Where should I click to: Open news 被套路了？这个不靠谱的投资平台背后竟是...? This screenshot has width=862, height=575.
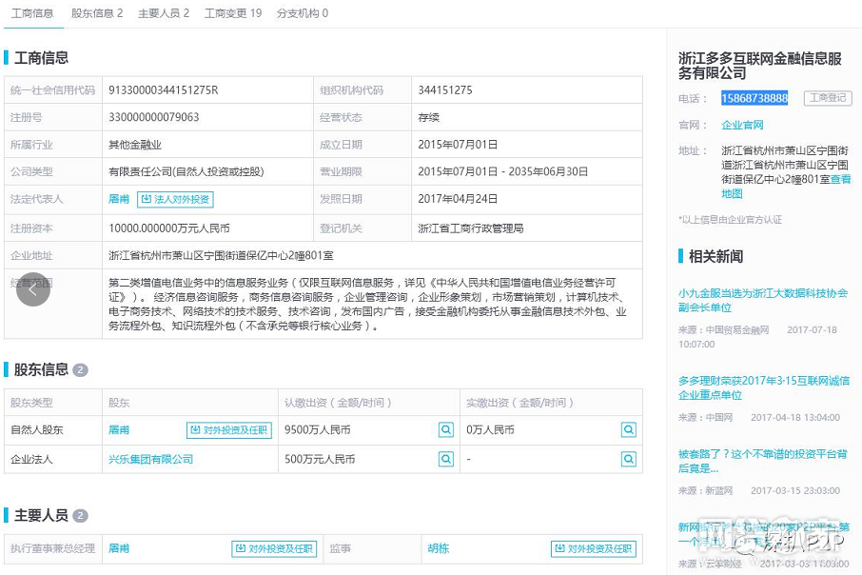pyautogui.click(x=762, y=461)
